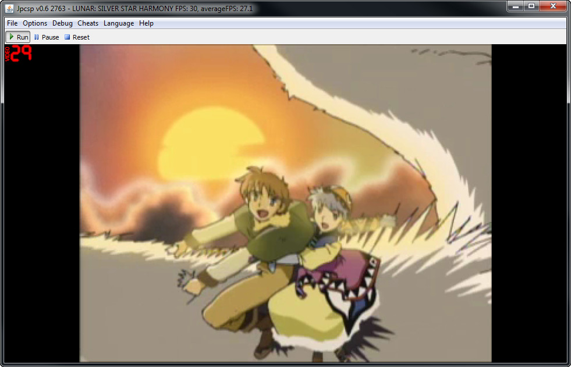Click the Java icon in title bar

[x=10, y=9]
